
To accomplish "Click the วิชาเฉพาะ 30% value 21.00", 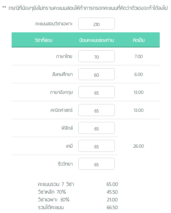I will pyautogui.click(x=112, y=200).
